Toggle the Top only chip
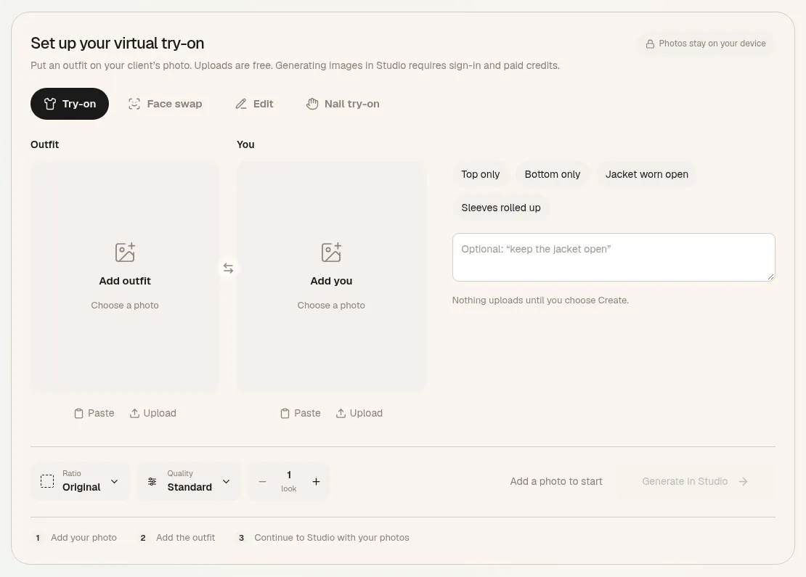The width and height of the screenshot is (806, 577). 481,174
